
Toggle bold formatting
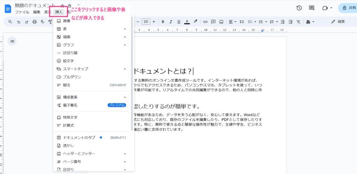[163, 22]
